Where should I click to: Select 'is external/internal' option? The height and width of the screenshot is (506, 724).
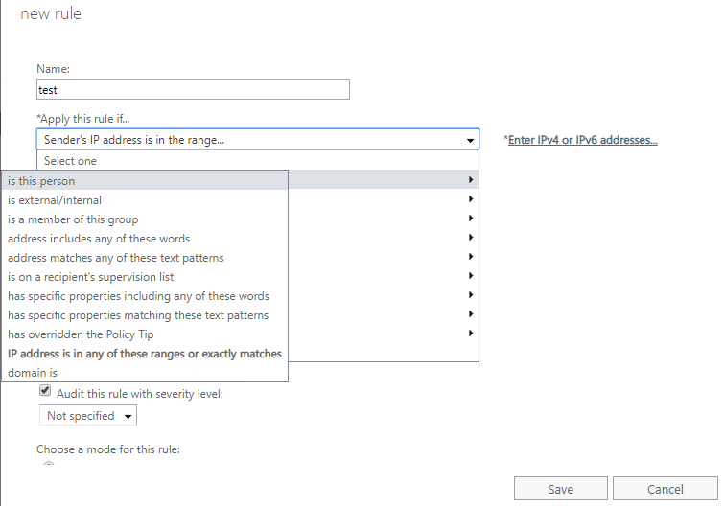tap(55, 200)
